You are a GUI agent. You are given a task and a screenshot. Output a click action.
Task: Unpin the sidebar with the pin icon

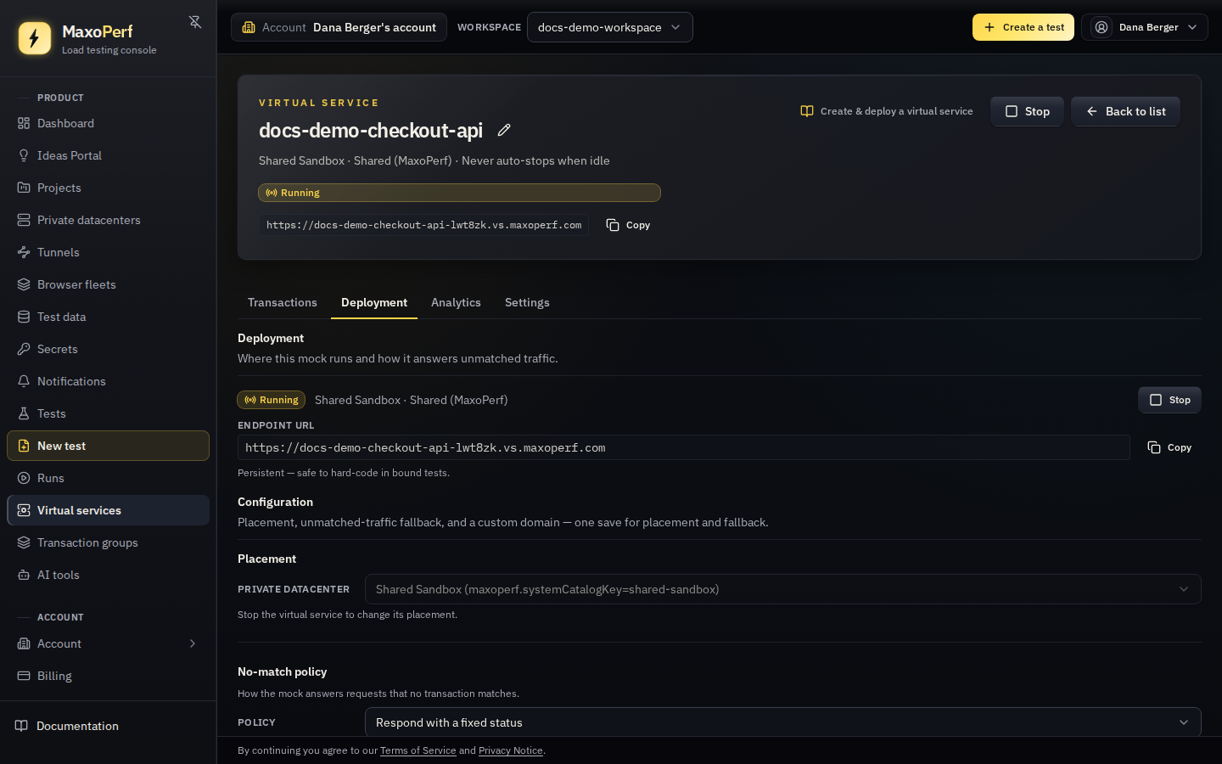coord(195,22)
